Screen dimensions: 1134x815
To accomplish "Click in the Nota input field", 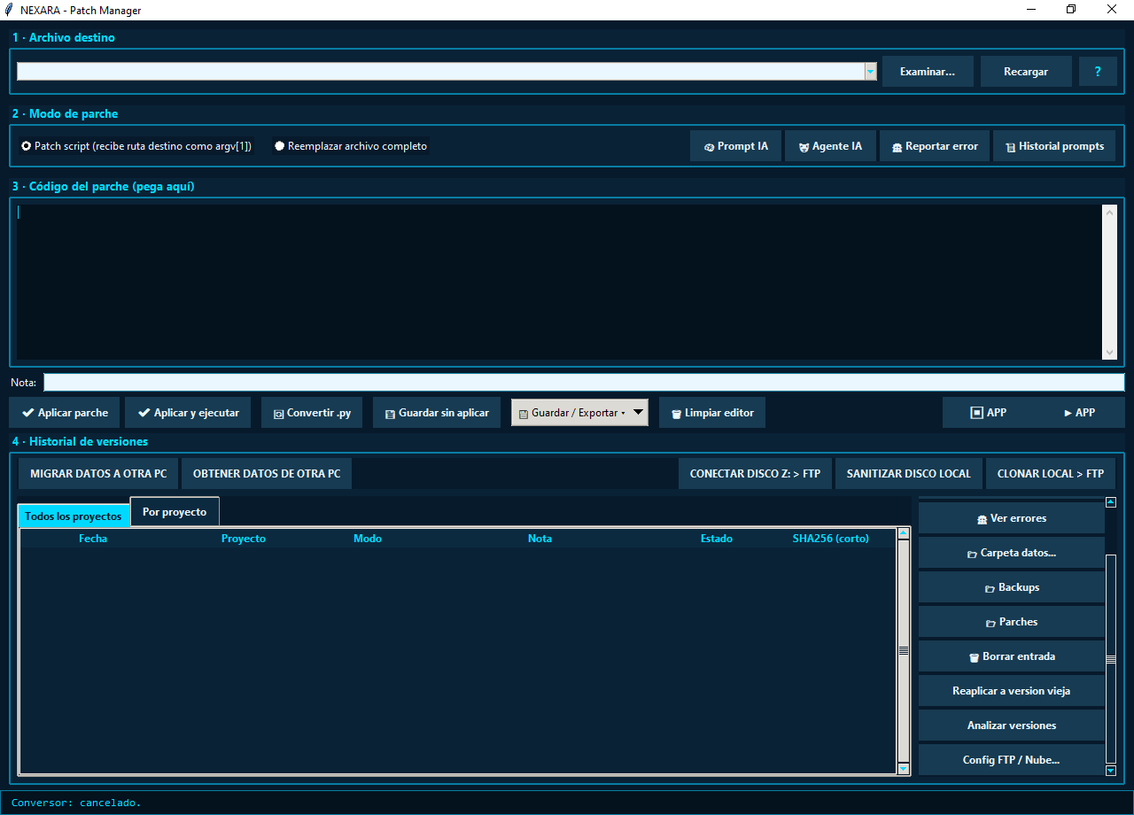I will click(584, 383).
